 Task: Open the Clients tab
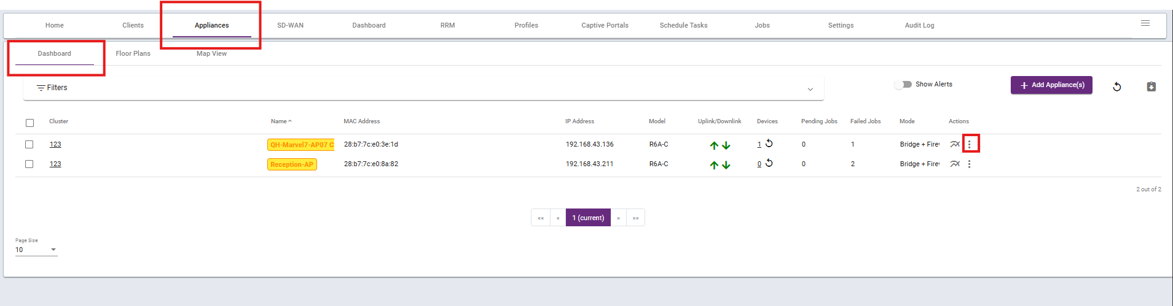click(133, 25)
